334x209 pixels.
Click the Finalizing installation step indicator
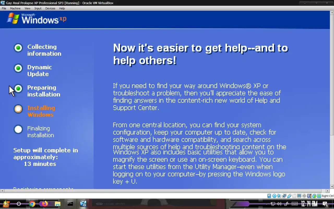18,129
